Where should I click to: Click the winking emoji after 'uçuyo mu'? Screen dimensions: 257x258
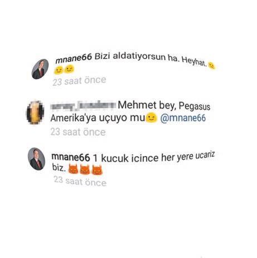(x=151, y=118)
